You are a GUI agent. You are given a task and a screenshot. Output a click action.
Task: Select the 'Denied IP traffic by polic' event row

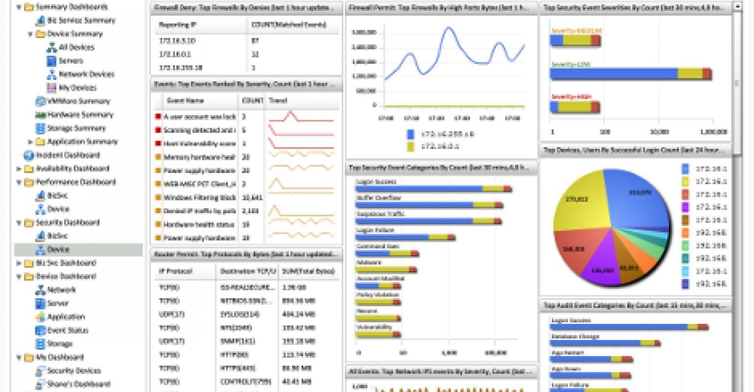click(247, 211)
